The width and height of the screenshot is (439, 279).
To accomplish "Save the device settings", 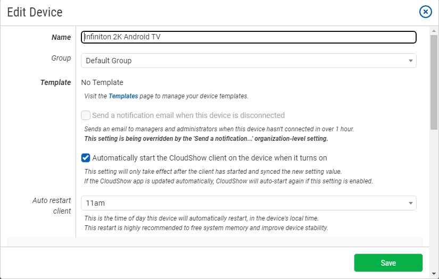I will pyautogui.click(x=388, y=263).
